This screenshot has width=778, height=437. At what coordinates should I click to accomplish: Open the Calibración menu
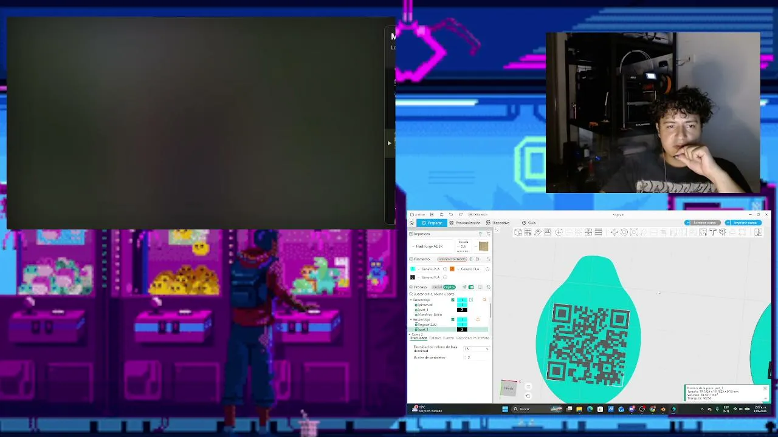[478, 214]
